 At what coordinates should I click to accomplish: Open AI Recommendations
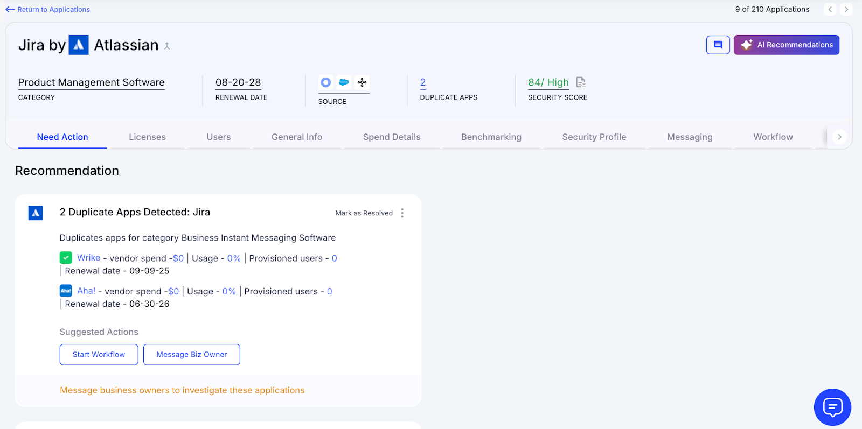click(787, 45)
